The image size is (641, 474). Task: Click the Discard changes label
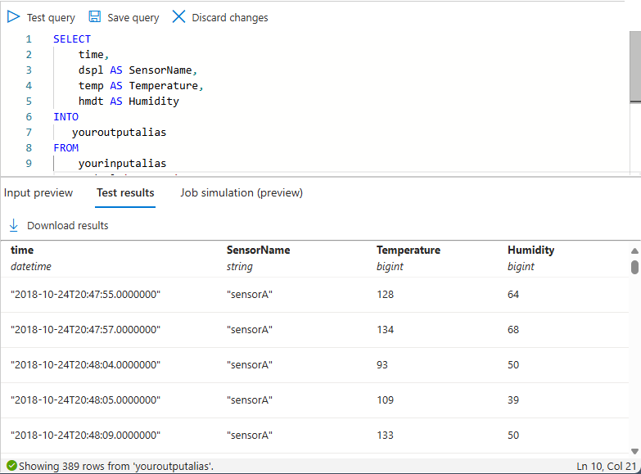click(230, 17)
